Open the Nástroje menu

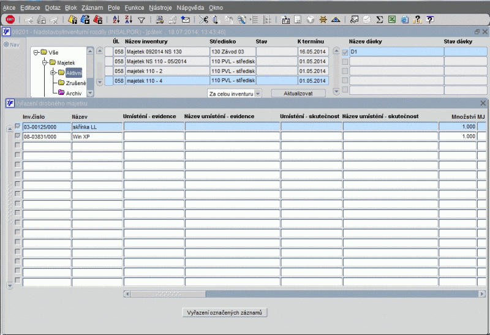click(x=160, y=7)
